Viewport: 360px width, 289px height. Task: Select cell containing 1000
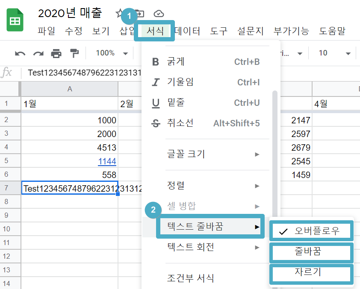click(x=70, y=120)
